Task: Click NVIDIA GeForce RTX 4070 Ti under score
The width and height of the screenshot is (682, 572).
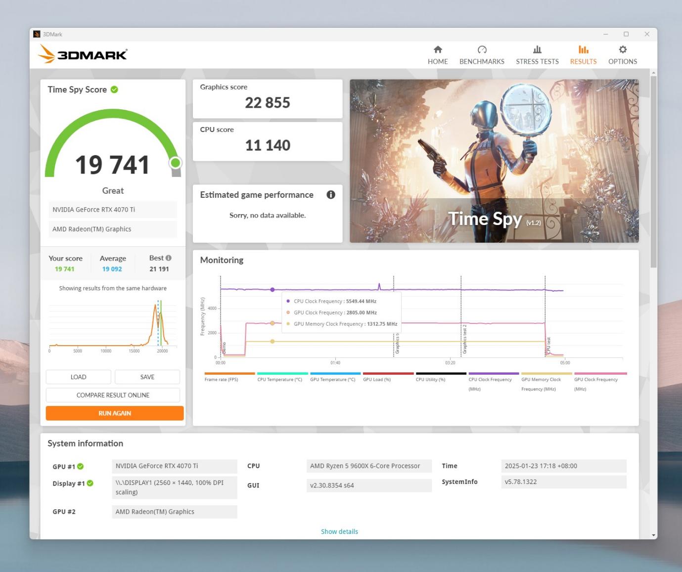Action: point(113,210)
